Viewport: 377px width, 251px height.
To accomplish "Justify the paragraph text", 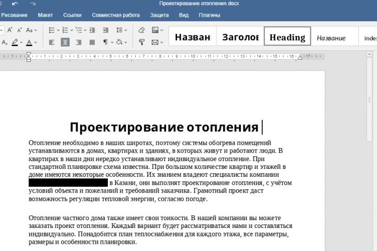I will [92, 42].
